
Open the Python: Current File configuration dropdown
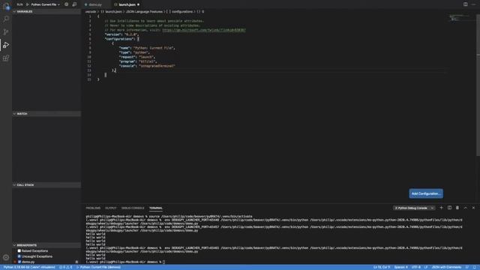(x=45, y=4)
